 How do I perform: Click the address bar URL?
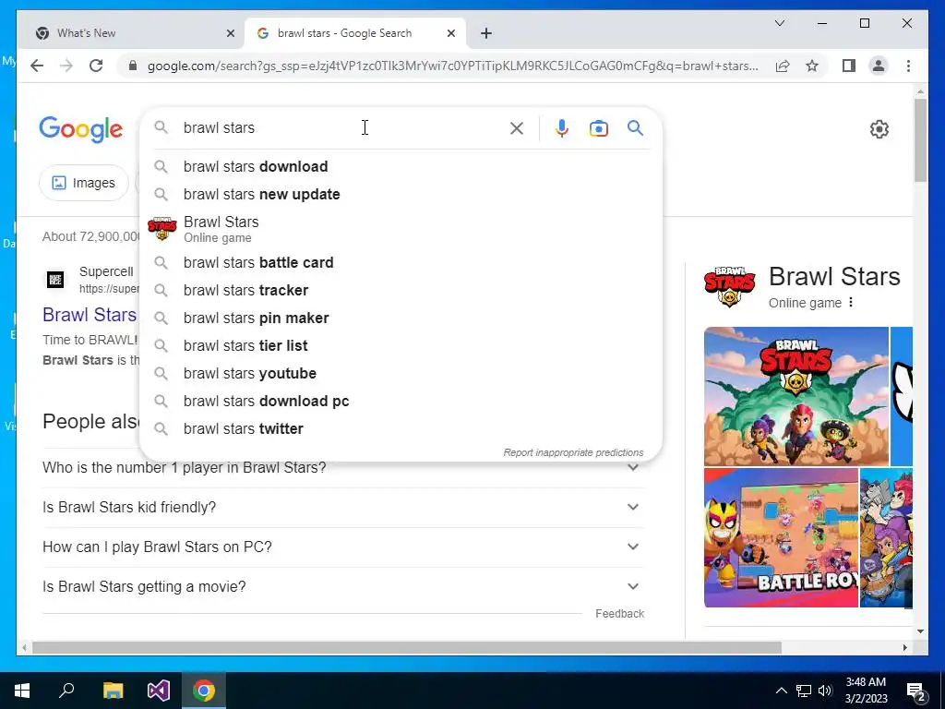452,66
